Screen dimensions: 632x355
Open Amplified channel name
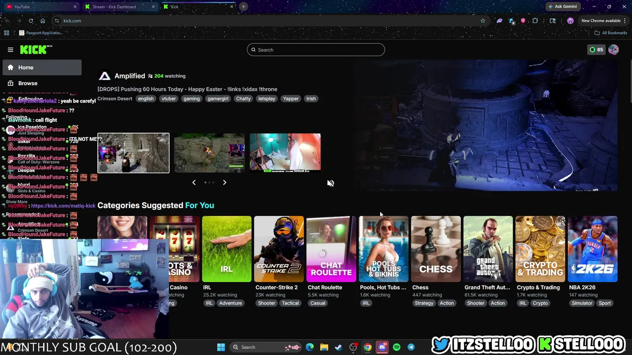coord(130,76)
